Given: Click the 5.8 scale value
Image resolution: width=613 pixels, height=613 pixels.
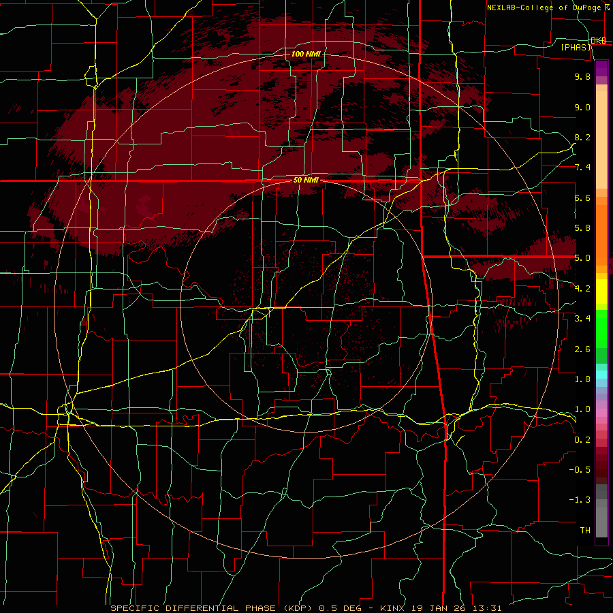Looking at the screenshot, I should click(x=582, y=228).
